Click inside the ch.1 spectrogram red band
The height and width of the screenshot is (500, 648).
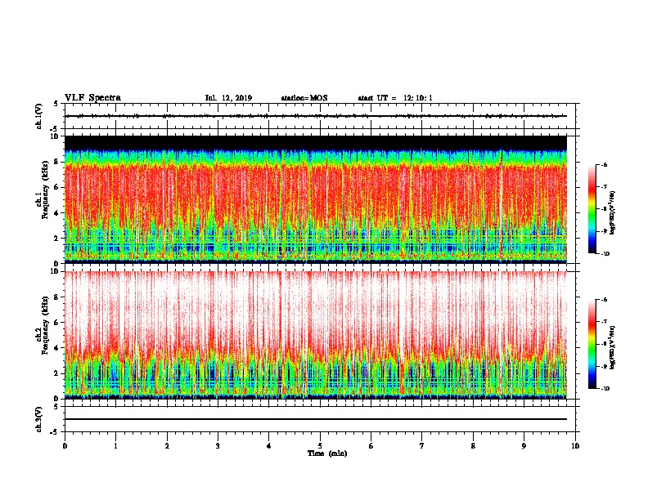pos(316,194)
